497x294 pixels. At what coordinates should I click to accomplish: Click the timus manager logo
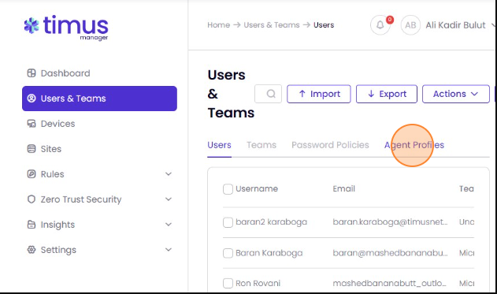(x=66, y=28)
